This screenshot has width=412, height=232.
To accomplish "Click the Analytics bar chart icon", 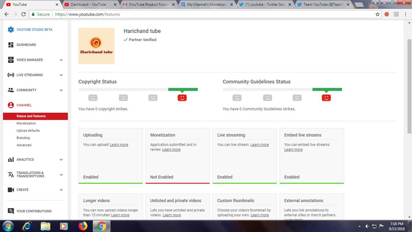I will coord(11,159).
